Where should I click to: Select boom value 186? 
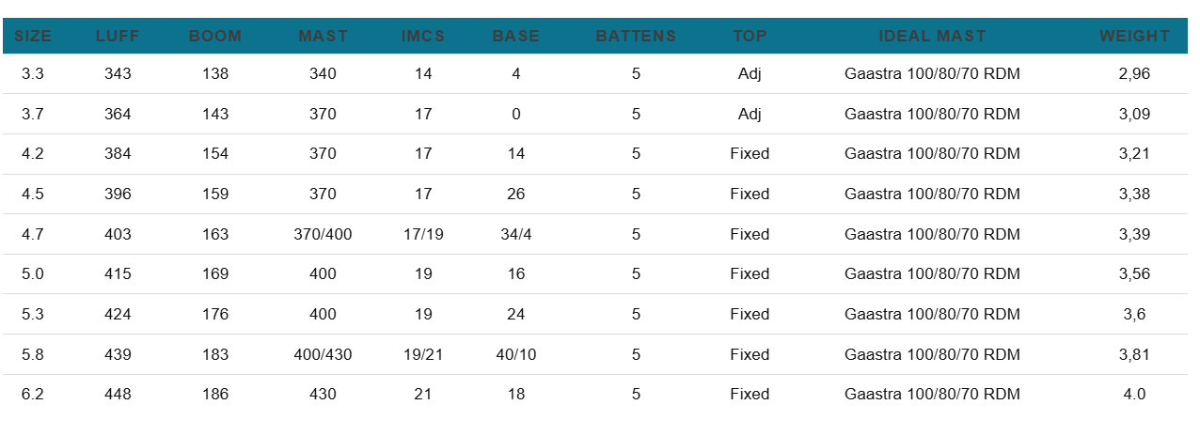(215, 395)
